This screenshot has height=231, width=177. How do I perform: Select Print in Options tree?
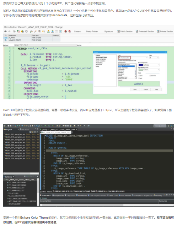(98, 66)
